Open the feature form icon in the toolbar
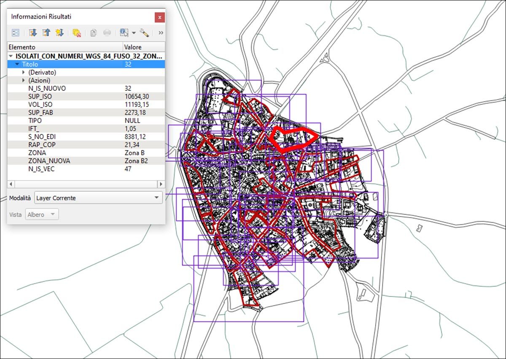506x359 pixels. pyautogui.click(x=15, y=33)
